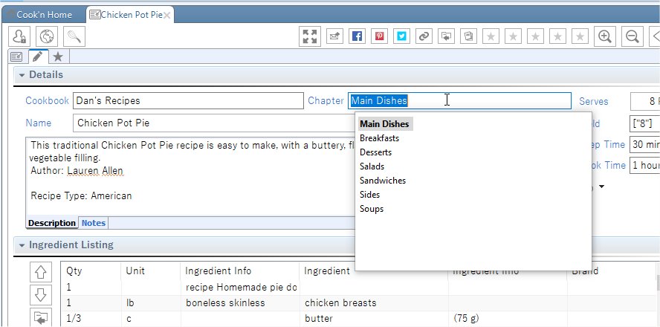Choose Desserts from the Chapter list
The width and height of the screenshot is (660, 327).
375,152
